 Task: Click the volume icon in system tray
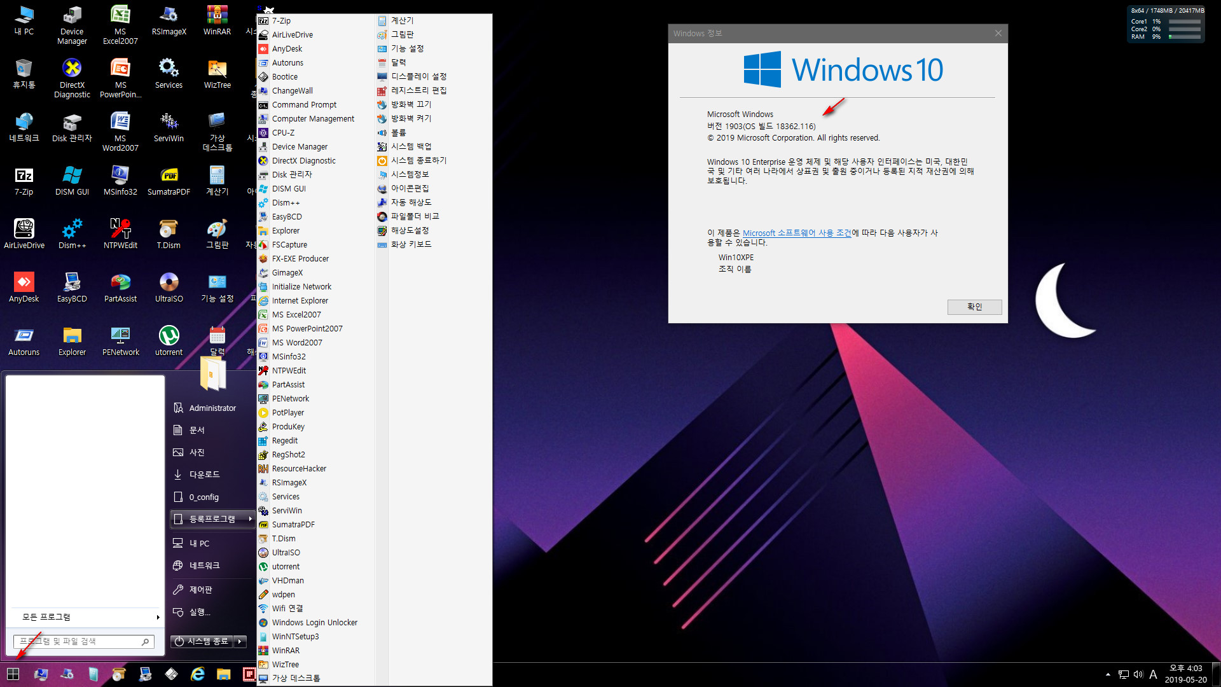1138,674
